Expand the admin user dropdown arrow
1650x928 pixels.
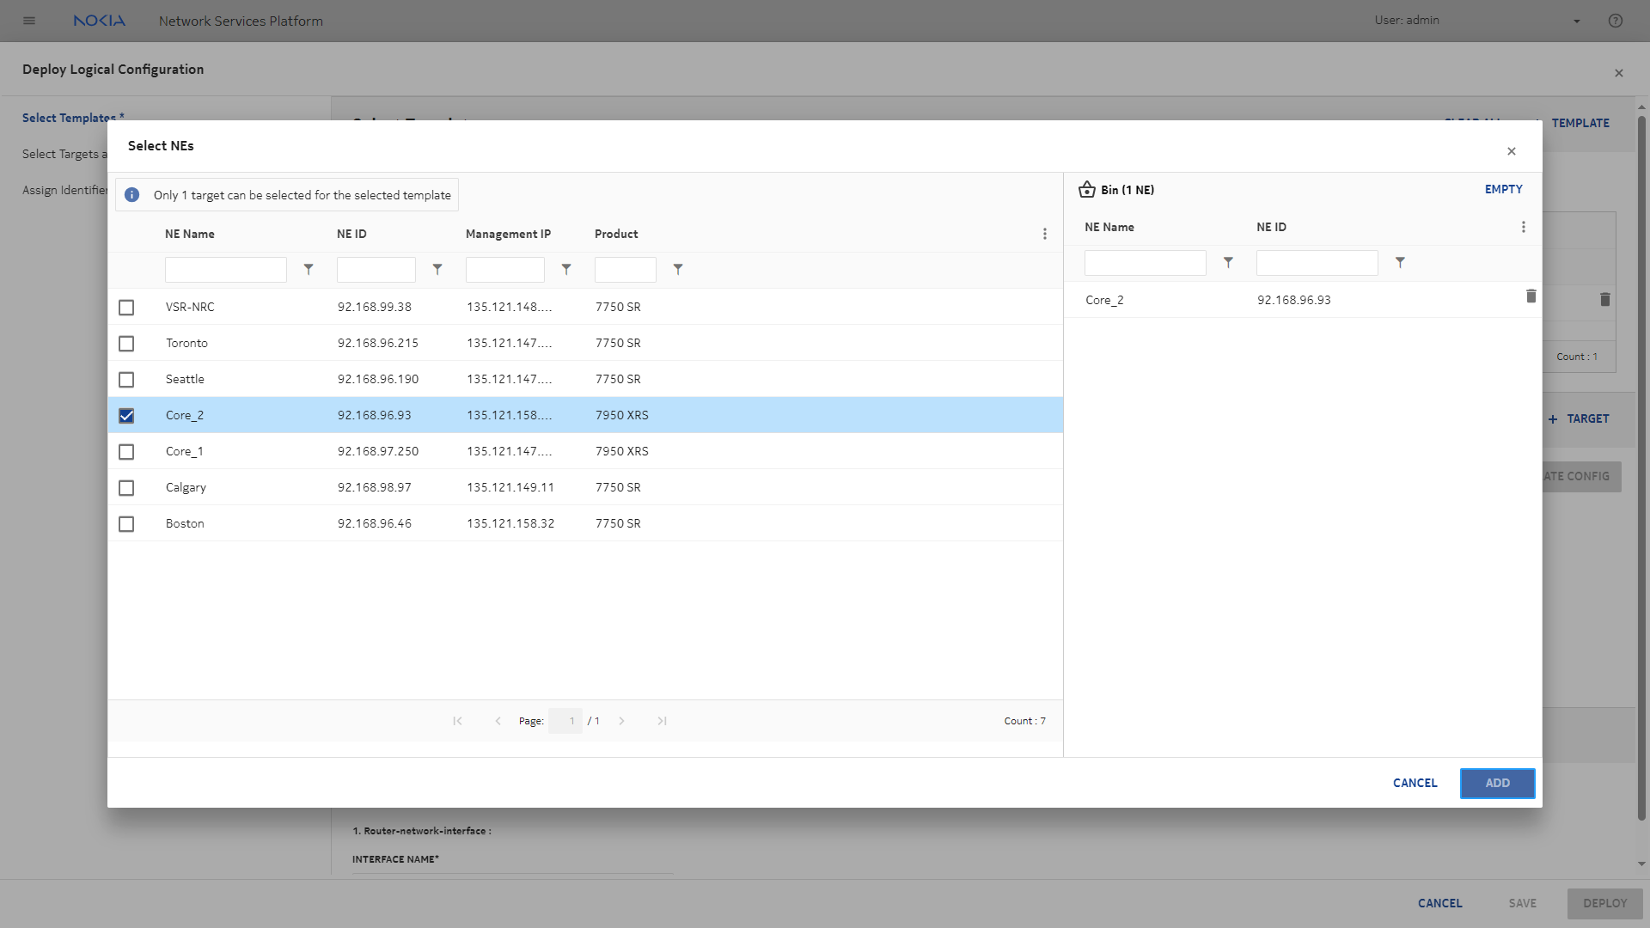click(x=1577, y=21)
